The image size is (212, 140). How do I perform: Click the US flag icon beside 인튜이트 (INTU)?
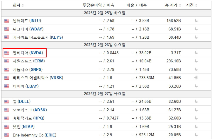click(6, 21)
